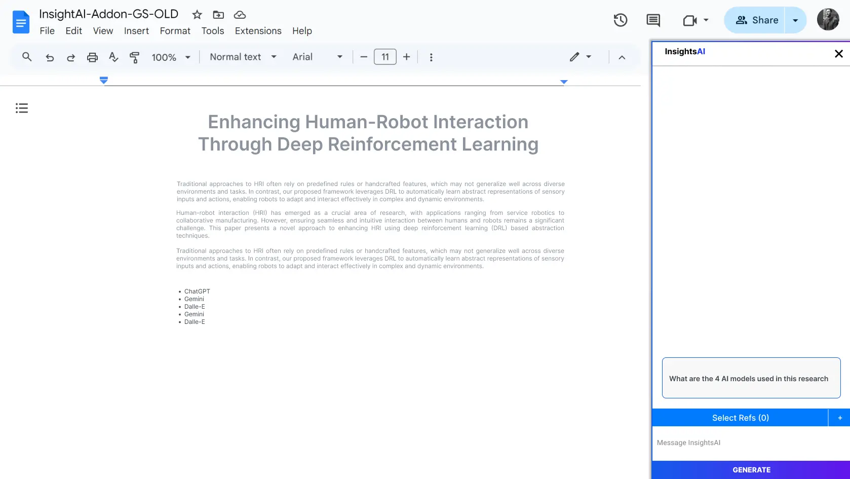Screen dimensions: 850x479
Task: Click the Message InsightsAI input field
Action: tap(750, 443)
